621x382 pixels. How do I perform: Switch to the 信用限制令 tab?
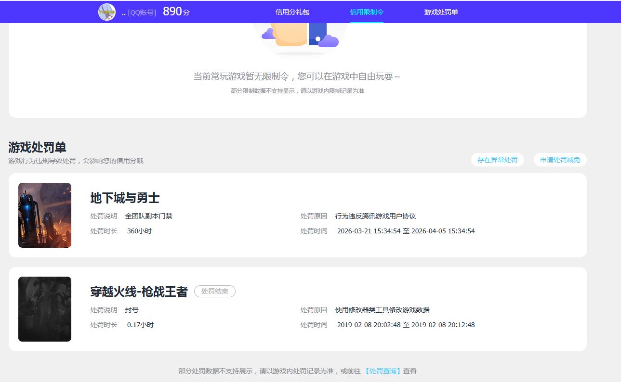367,12
